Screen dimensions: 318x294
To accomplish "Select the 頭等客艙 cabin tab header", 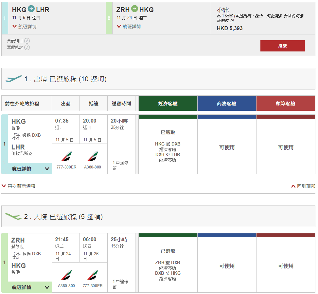I will pos(286,104).
